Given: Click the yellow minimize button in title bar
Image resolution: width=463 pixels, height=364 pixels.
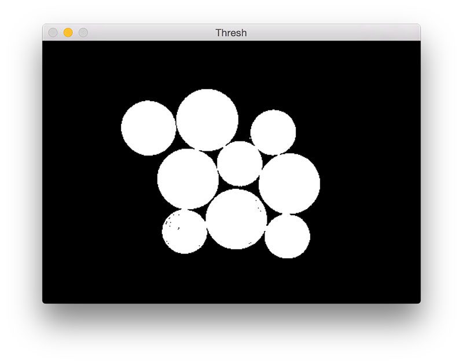Looking at the screenshot, I should (68, 32).
